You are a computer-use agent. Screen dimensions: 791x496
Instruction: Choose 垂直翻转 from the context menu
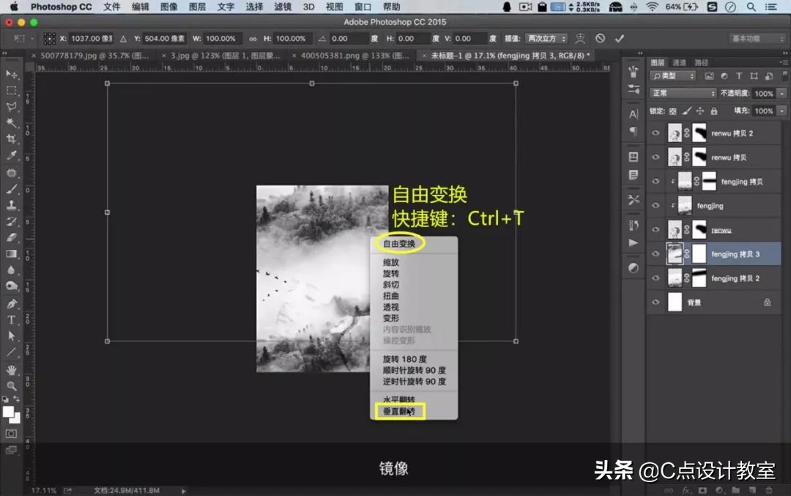coord(399,411)
